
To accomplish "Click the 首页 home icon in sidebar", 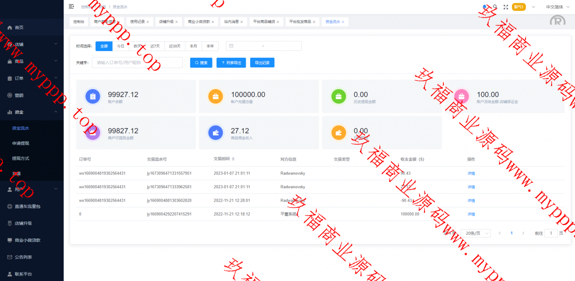I will click(10, 27).
